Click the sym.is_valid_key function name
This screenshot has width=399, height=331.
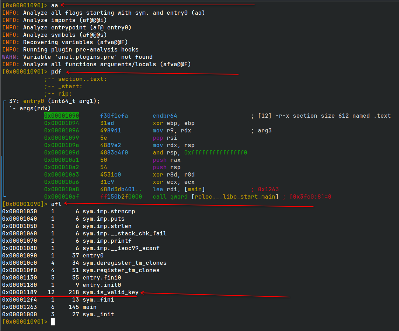point(110,292)
